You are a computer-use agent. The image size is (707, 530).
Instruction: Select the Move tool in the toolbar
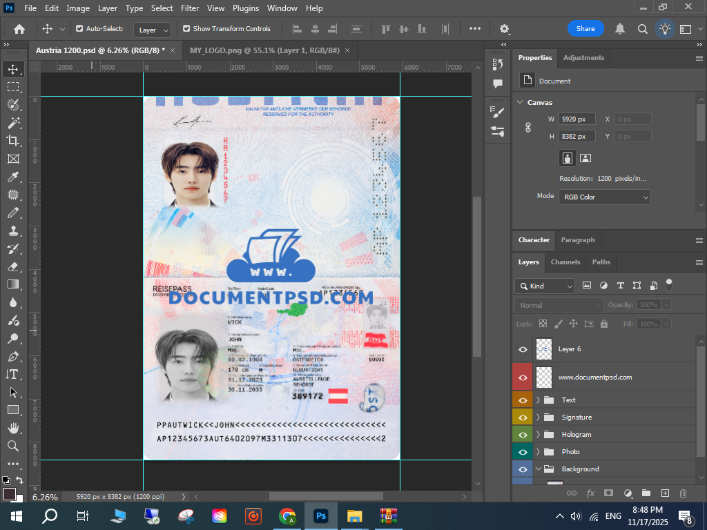click(x=13, y=69)
